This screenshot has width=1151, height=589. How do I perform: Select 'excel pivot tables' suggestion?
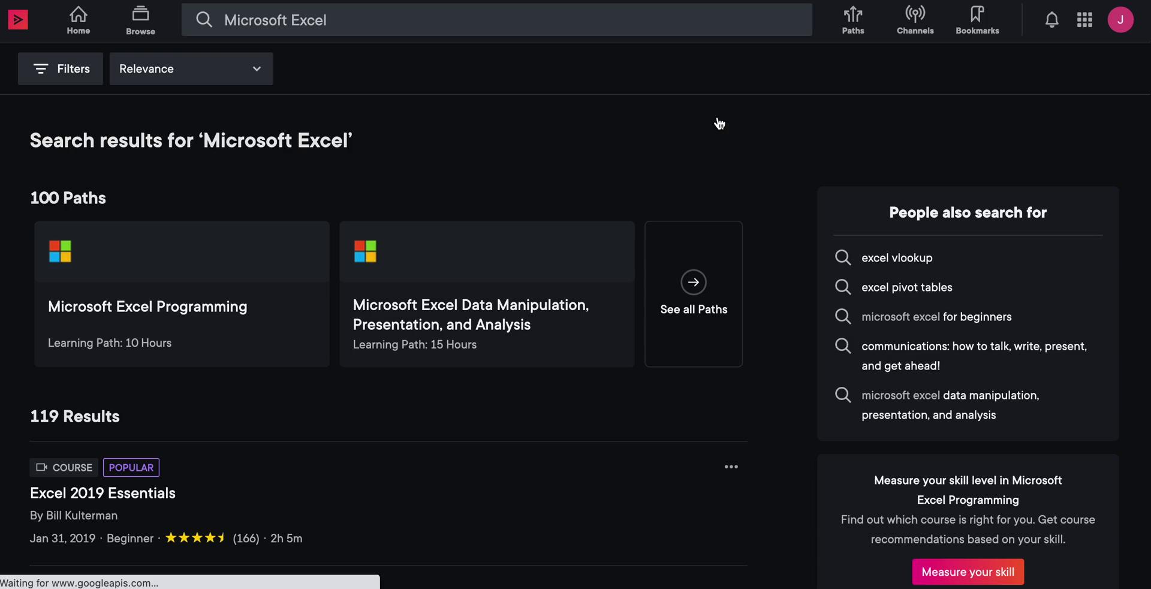tap(906, 287)
